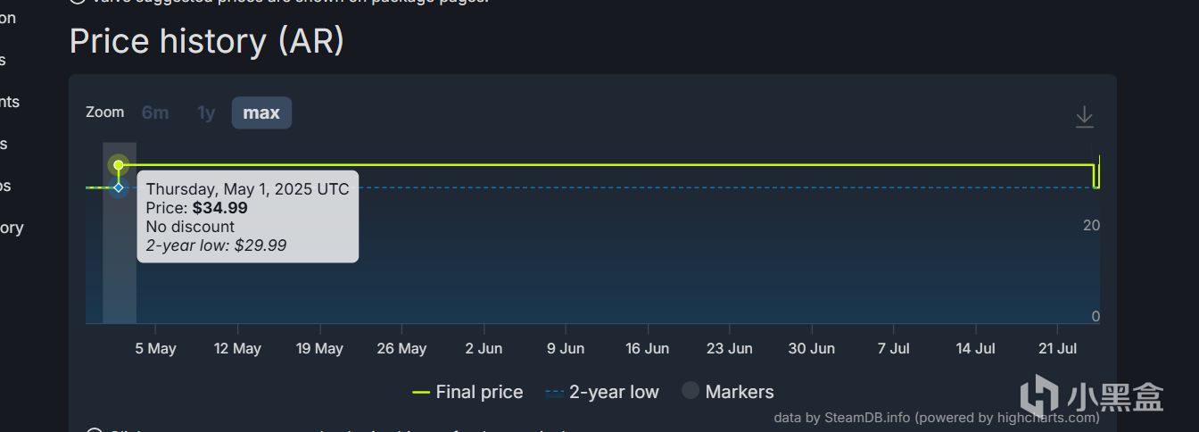The height and width of the screenshot is (432, 1199).
Task: Set chart zoom to 6m
Action: [x=155, y=112]
